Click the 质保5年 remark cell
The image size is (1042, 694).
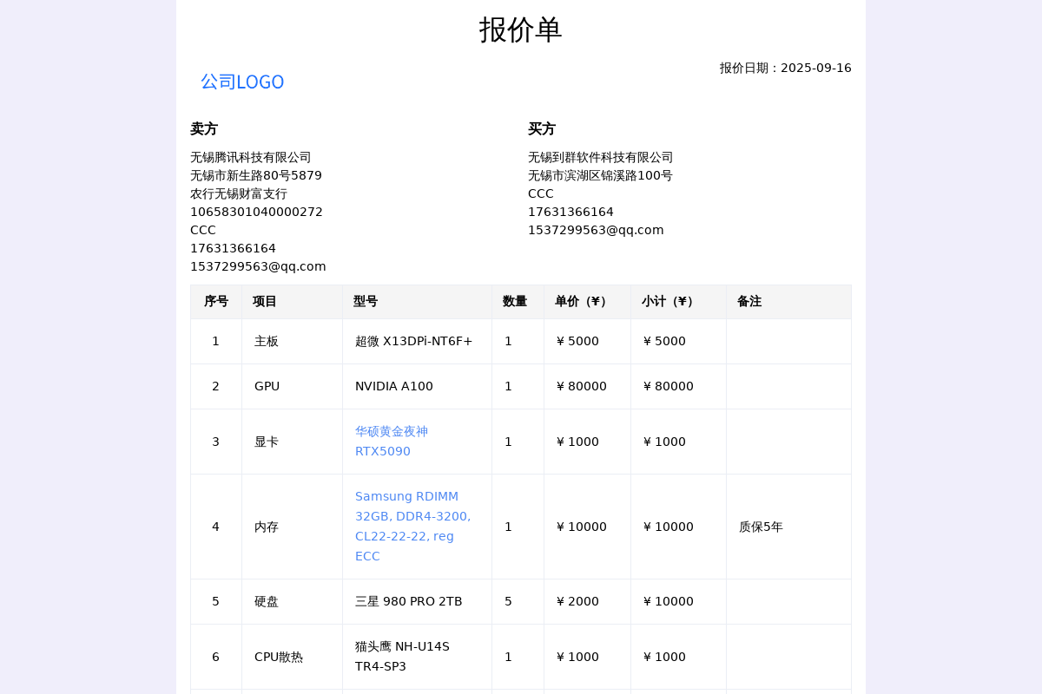tap(761, 527)
